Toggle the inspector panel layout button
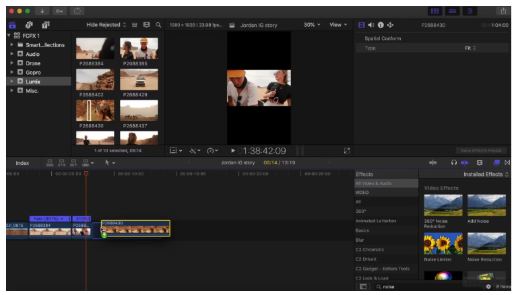The height and width of the screenshot is (295, 516). 470,11
